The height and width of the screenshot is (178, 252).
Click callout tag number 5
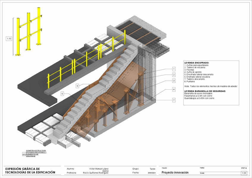[77, 86]
